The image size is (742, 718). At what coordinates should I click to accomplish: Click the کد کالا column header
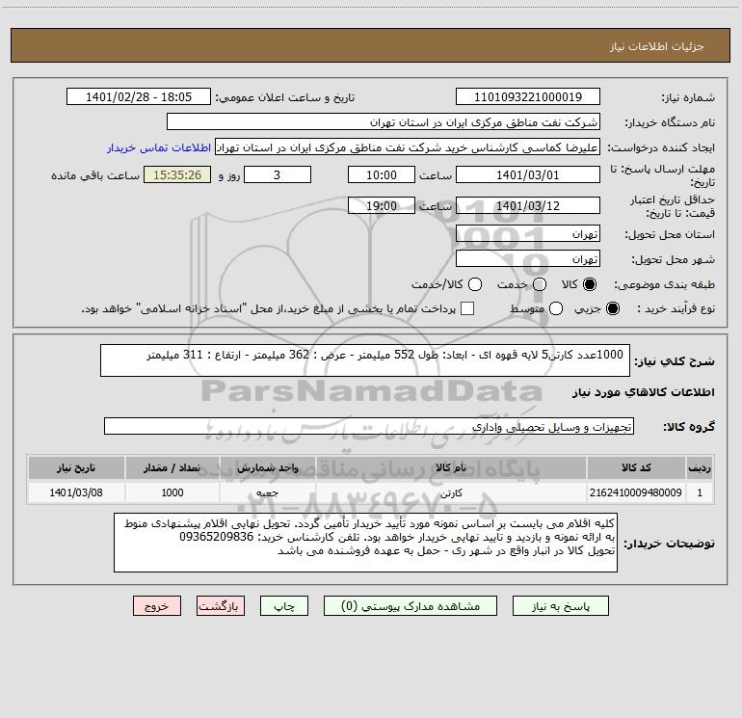click(636, 467)
